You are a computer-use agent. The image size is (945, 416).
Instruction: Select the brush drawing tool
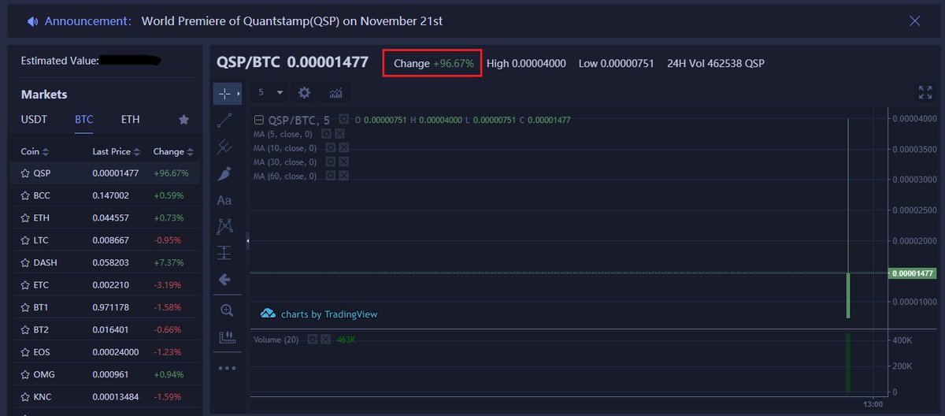pos(224,173)
